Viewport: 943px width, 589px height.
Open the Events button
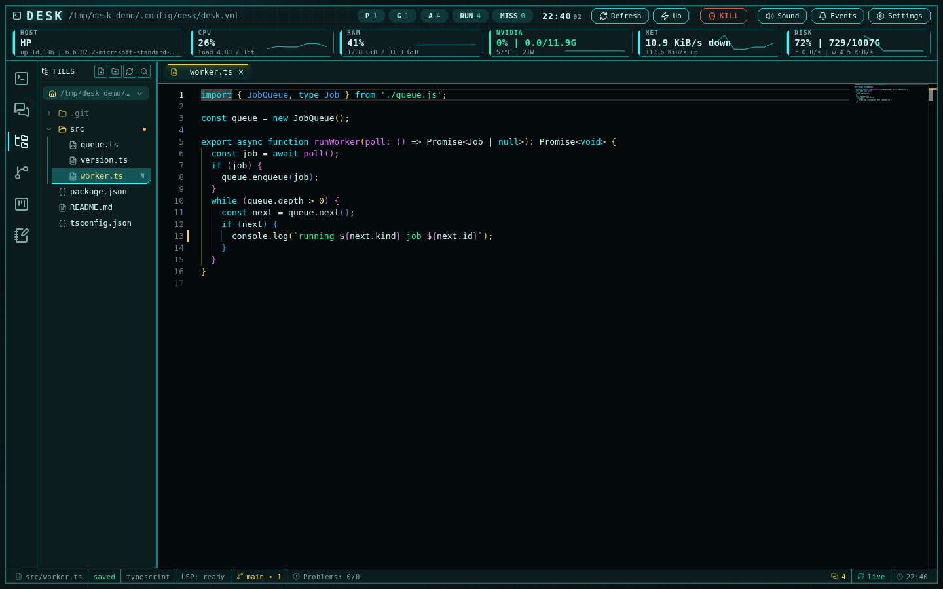837,16
